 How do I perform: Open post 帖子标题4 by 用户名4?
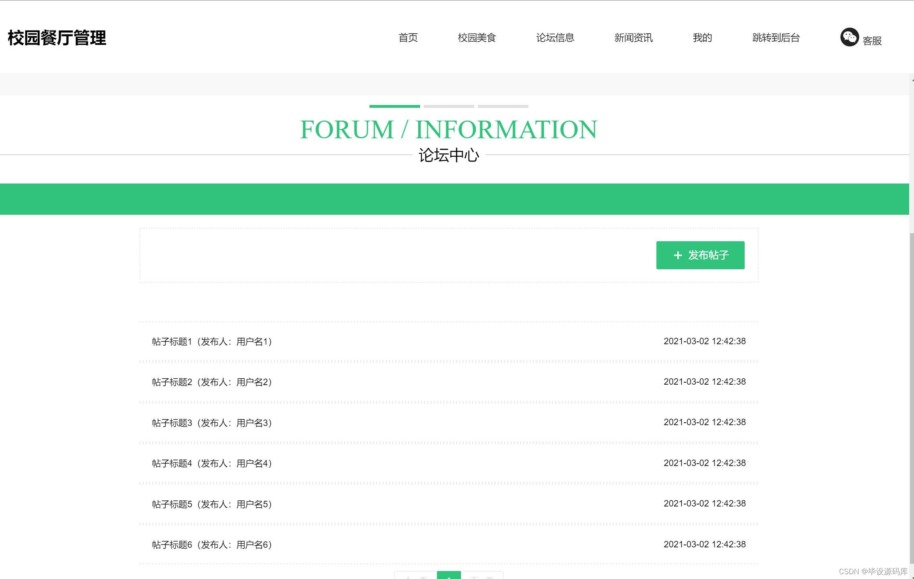point(212,464)
